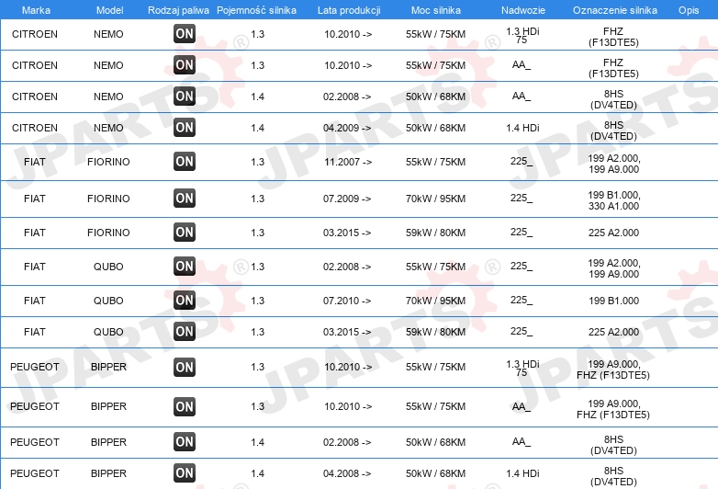This screenshot has height=489, width=718.
Task: Click the Opis column header
Action: click(x=689, y=10)
